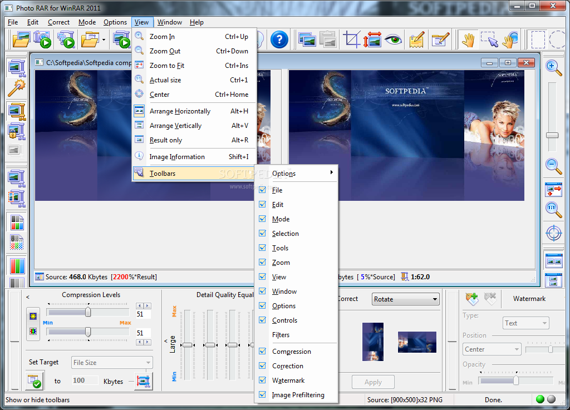The height and width of the screenshot is (410, 570).
Task: Click the lower stepper arrows below 51
Action: pyautogui.click(x=144, y=342)
